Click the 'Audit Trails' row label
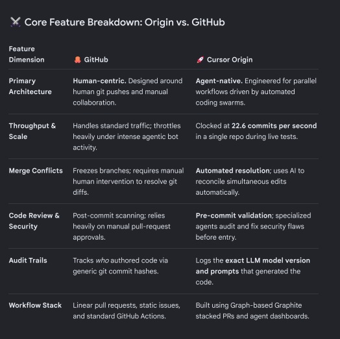The image size is (340, 339). (x=28, y=260)
